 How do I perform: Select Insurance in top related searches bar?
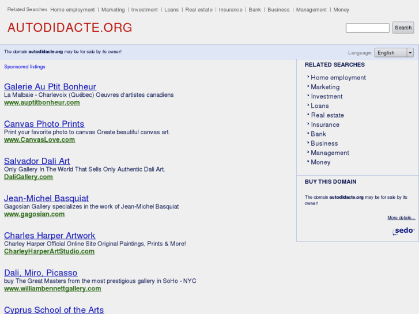click(231, 10)
